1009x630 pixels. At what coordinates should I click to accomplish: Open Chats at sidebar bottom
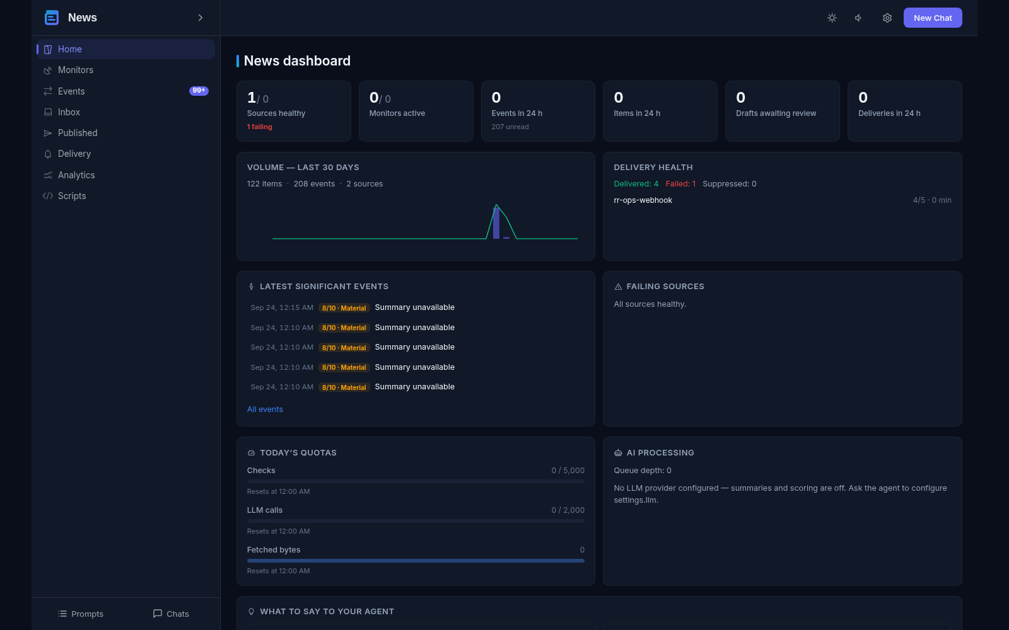(171, 614)
